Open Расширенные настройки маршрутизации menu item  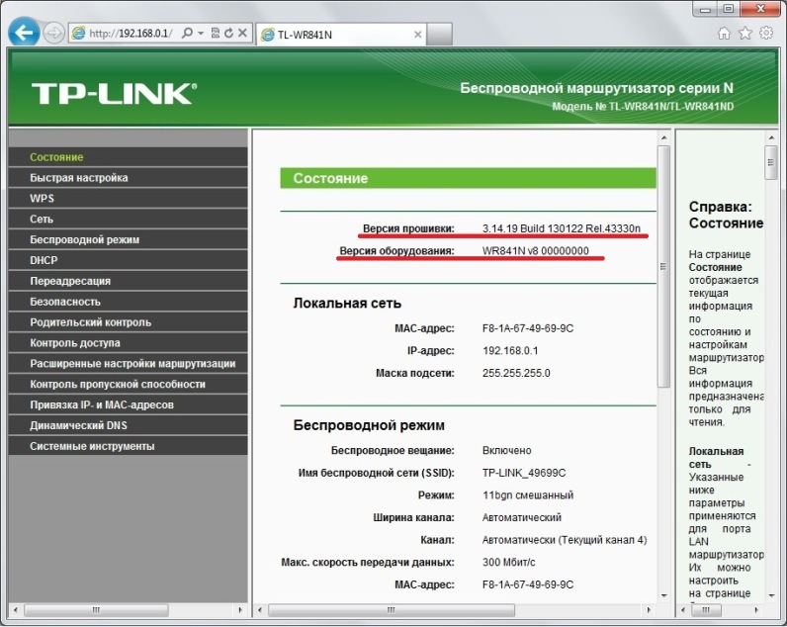coord(128,364)
